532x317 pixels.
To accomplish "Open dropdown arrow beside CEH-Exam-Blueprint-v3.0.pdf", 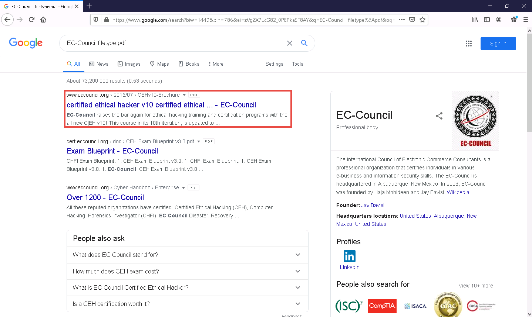I will pyautogui.click(x=199, y=142).
